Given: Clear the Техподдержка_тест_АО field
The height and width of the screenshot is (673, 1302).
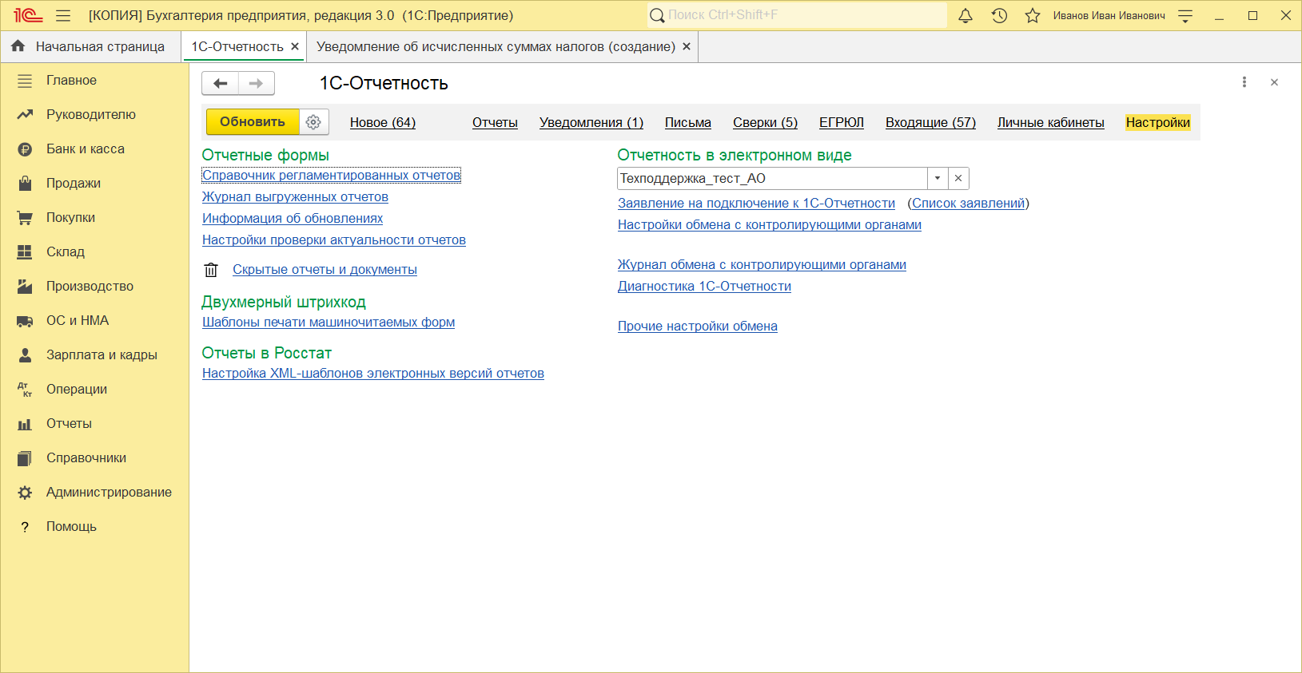Looking at the screenshot, I should 958,178.
